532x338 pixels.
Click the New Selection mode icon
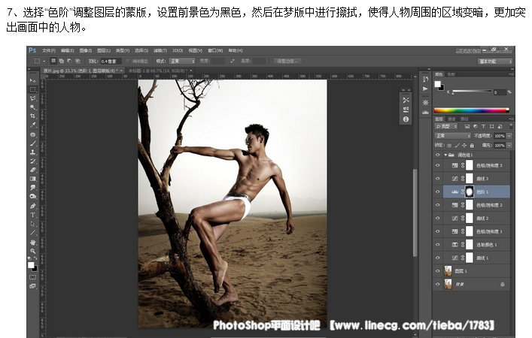[53, 61]
